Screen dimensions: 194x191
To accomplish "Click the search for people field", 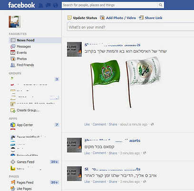I will tap(110, 5).
